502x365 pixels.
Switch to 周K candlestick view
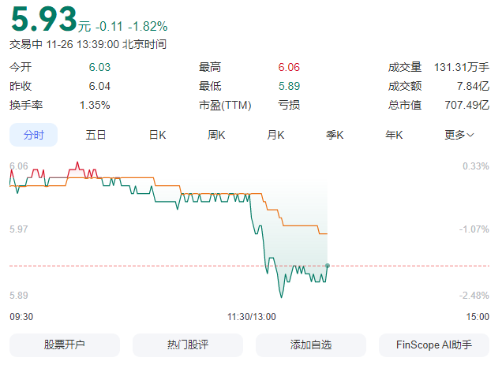tap(216, 135)
